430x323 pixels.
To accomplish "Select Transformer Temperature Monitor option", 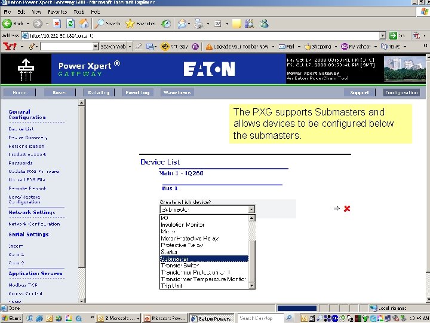I will tap(204, 279).
